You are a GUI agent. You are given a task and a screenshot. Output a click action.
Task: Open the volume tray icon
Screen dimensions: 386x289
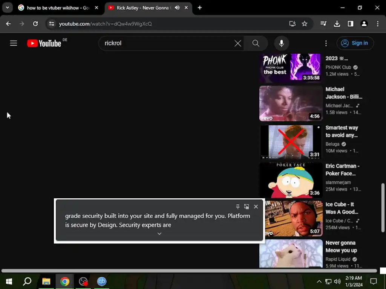click(x=337, y=281)
